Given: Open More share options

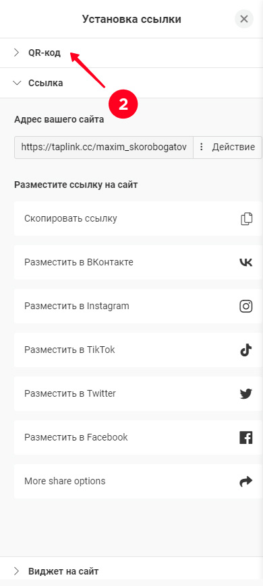Looking at the screenshot, I should pyautogui.click(x=138, y=482).
